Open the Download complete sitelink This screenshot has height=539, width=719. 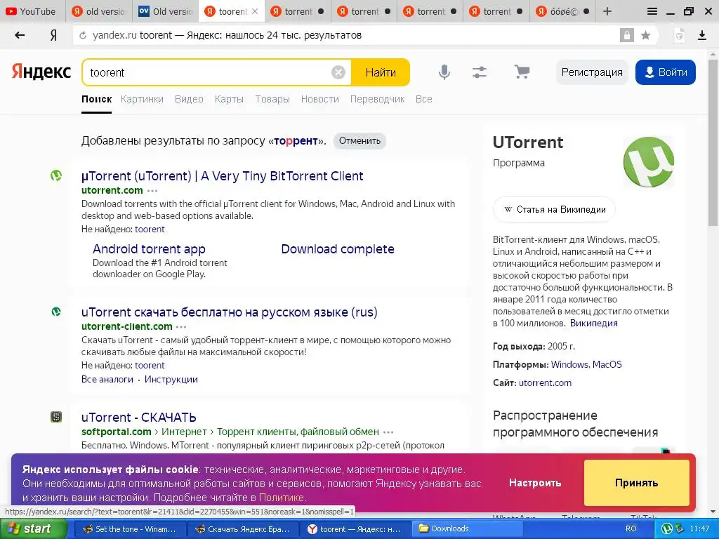click(338, 249)
